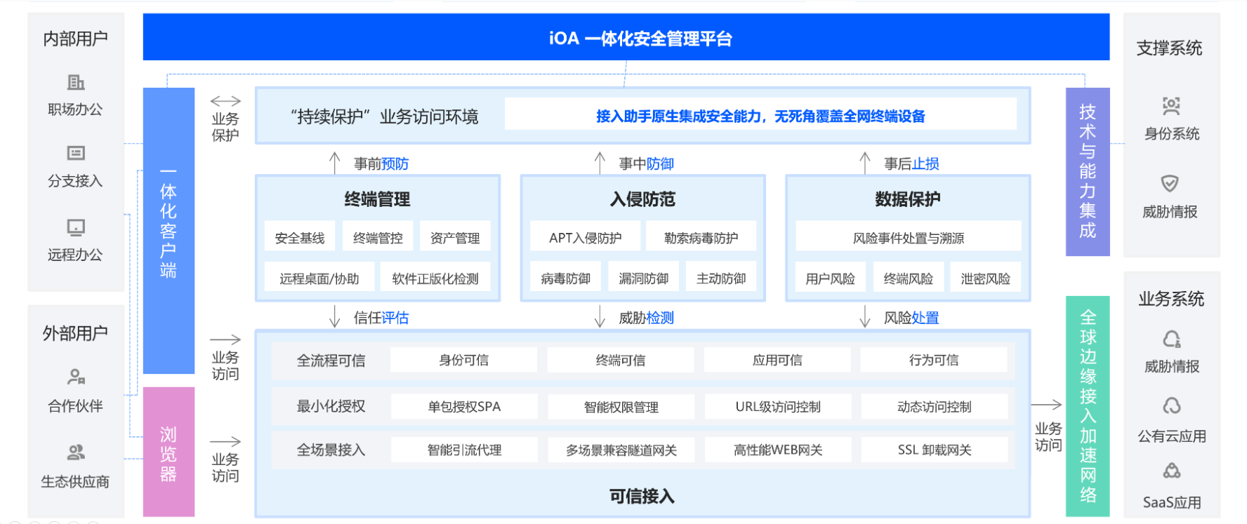Click the 行为可信 box

(934, 360)
